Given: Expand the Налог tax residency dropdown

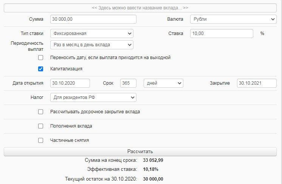Looking at the screenshot, I should (93, 97).
